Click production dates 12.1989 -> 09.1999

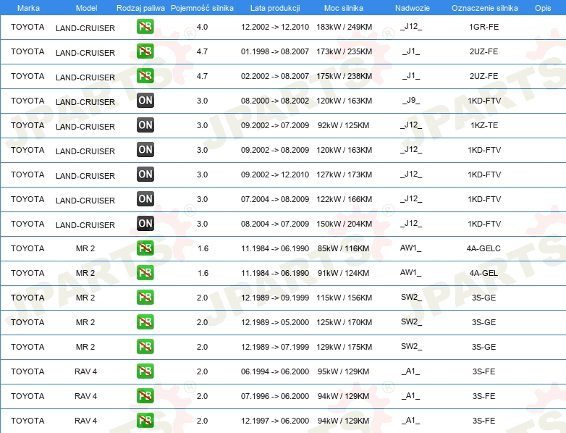point(275,298)
